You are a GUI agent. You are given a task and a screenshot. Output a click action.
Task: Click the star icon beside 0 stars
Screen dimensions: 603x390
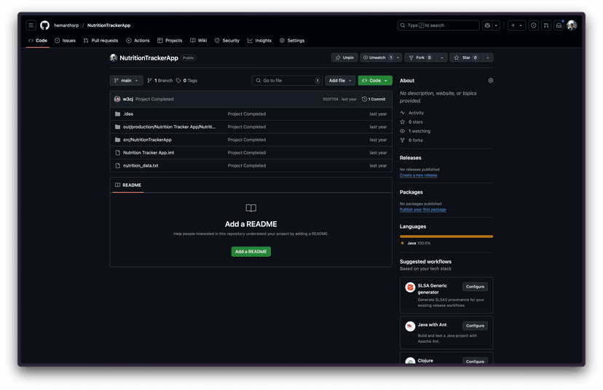[402, 122]
